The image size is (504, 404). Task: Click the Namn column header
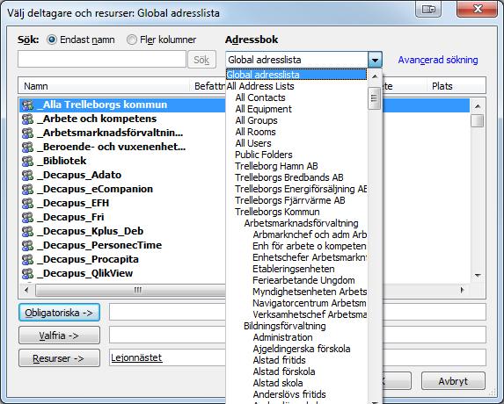click(104, 86)
